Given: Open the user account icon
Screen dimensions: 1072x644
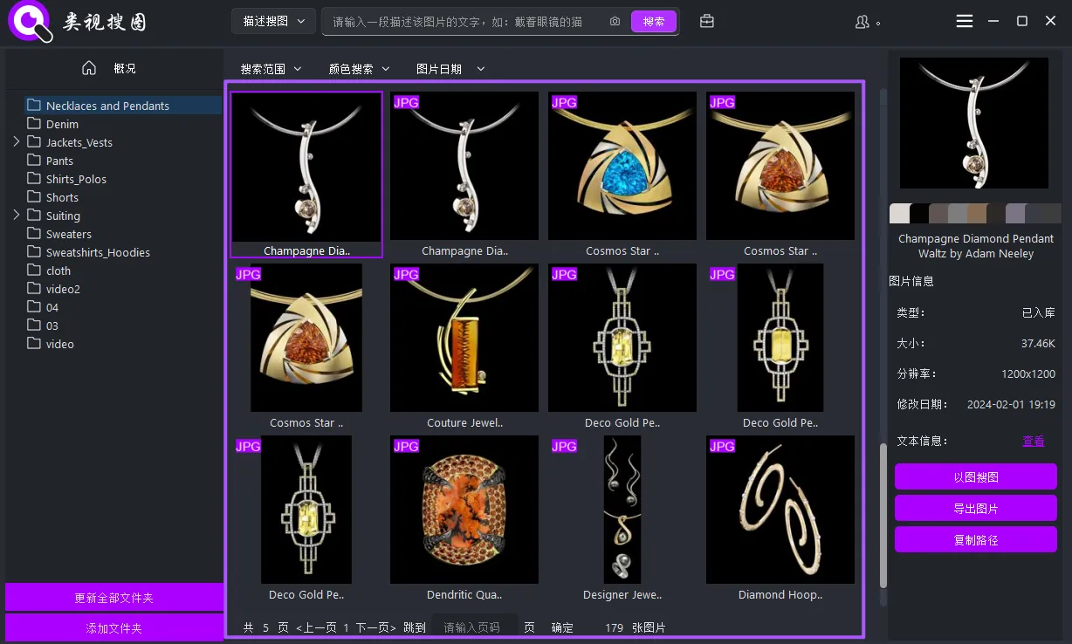Looking at the screenshot, I should [x=861, y=21].
